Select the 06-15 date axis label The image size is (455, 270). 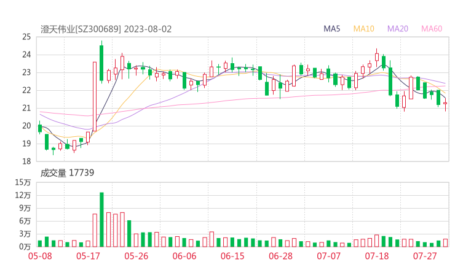click(x=233, y=255)
